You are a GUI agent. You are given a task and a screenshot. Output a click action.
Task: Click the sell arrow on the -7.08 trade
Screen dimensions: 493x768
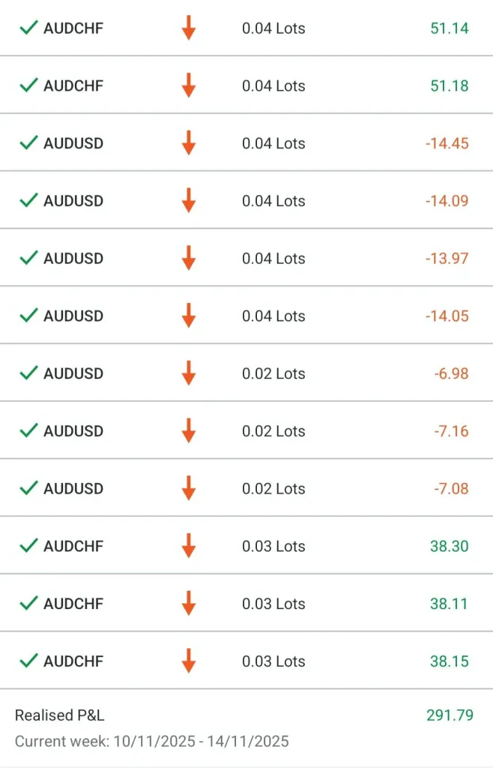coord(189,488)
